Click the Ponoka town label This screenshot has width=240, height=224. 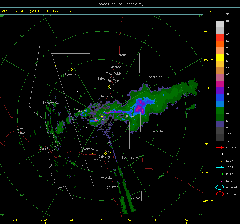(x=122, y=55)
